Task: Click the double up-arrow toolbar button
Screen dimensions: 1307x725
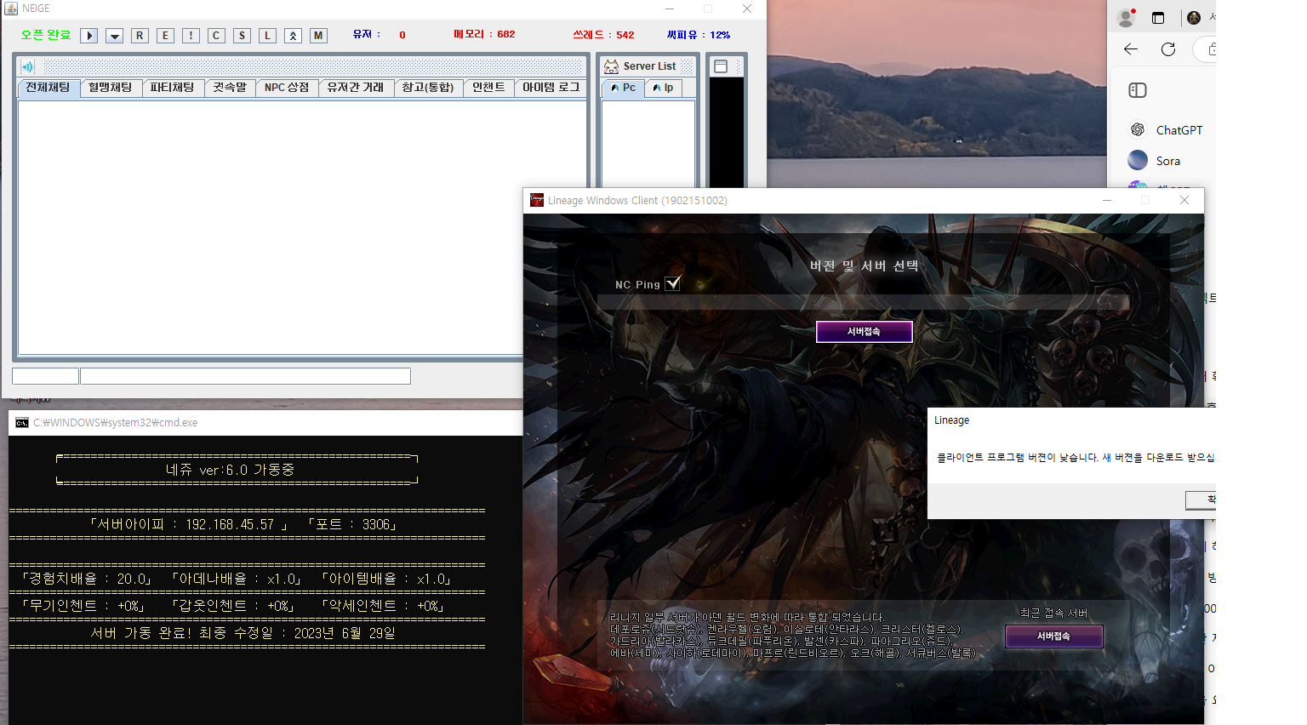Action: [294, 36]
